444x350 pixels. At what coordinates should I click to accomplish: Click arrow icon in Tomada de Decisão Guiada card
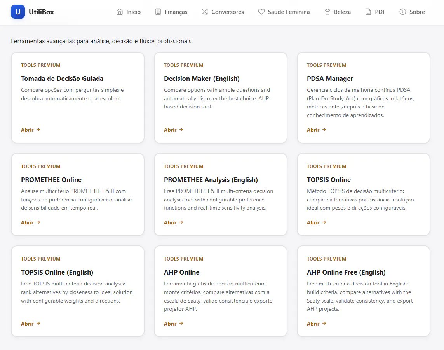point(38,129)
